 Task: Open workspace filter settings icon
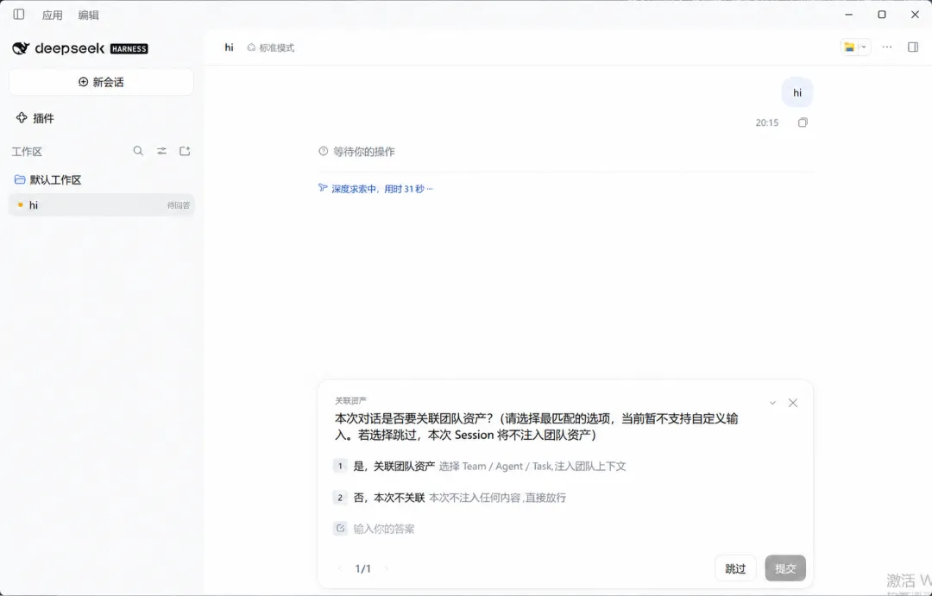click(x=161, y=151)
